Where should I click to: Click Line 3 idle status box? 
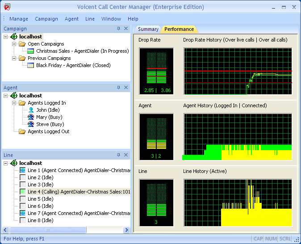click(23, 185)
